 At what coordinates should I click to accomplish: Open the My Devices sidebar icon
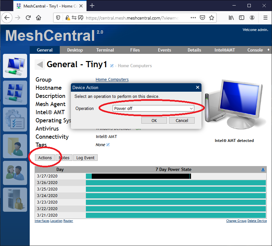pyautogui.click(x=15, y=66)
